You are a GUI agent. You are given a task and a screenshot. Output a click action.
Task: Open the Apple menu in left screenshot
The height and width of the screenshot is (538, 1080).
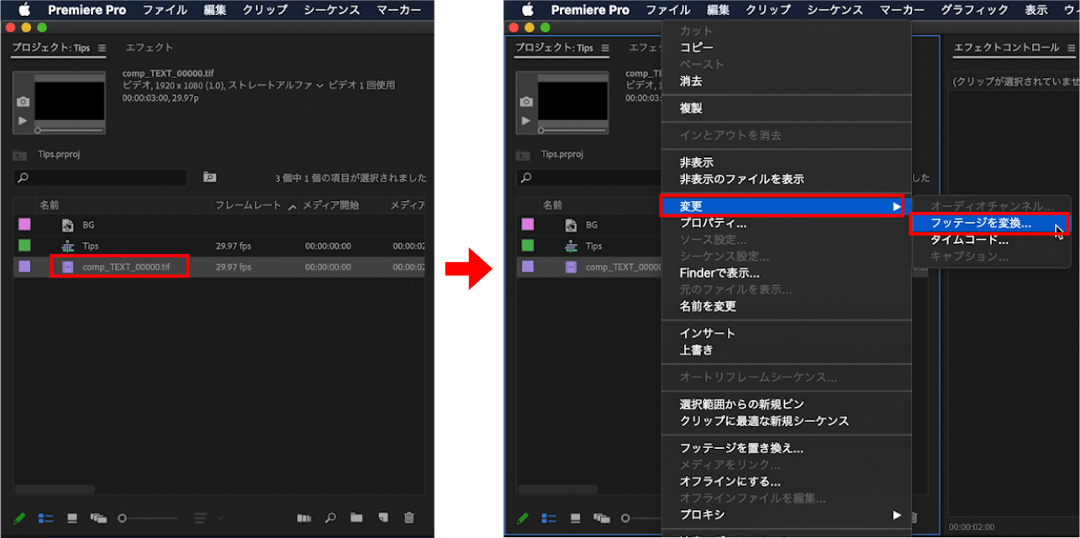[x=23, y=10]
